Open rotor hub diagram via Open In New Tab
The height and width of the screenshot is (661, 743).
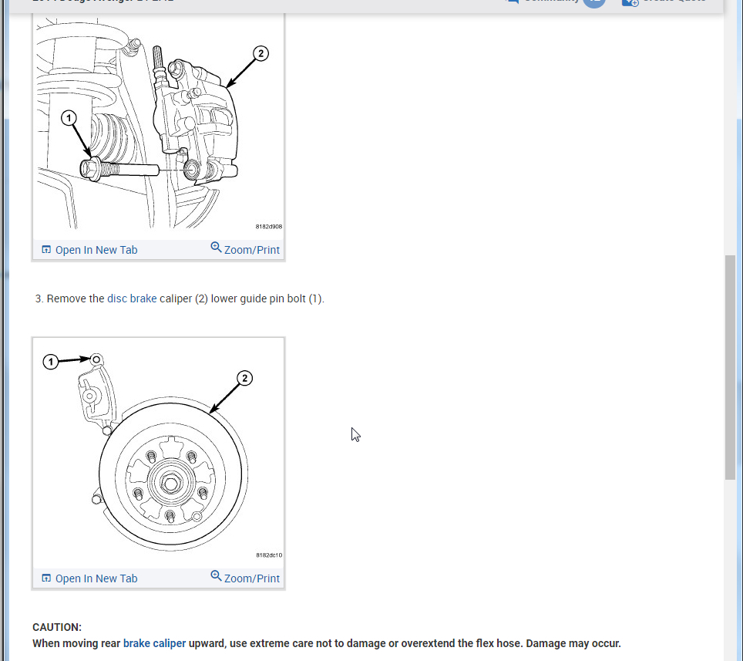96,578
